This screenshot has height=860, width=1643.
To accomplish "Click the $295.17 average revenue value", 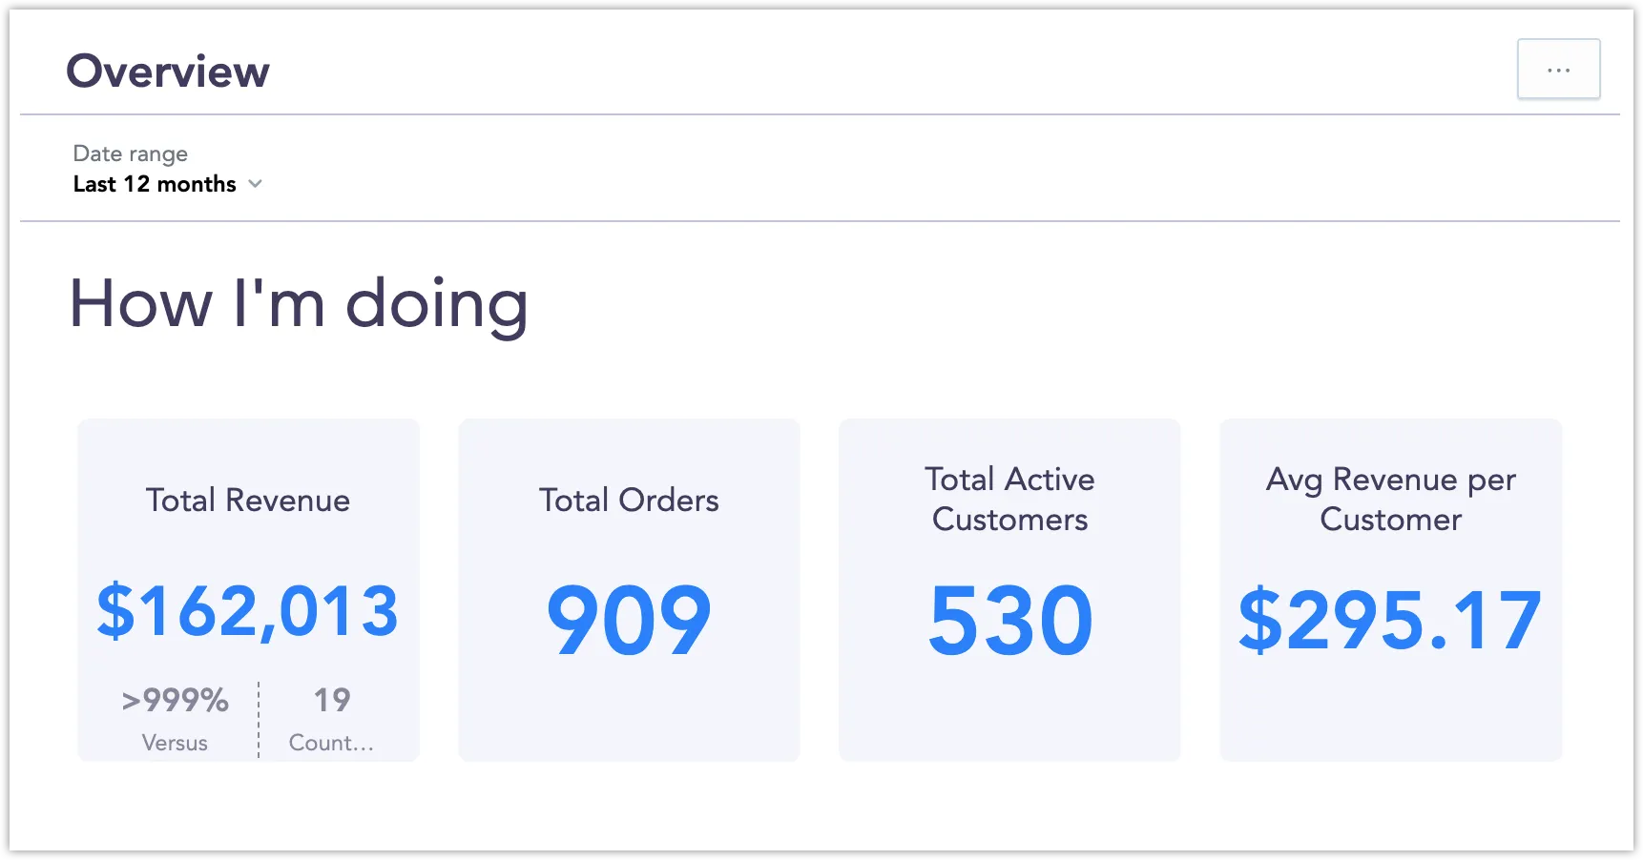I will pos(1389,620).
